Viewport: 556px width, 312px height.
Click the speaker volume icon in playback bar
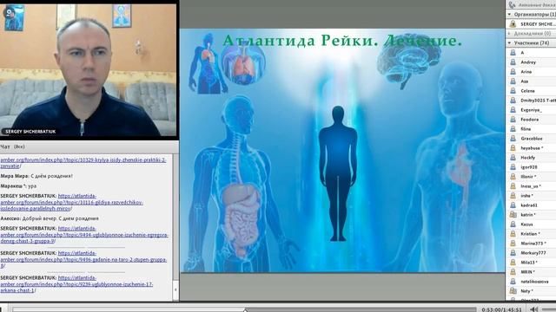tap(533, 309)
